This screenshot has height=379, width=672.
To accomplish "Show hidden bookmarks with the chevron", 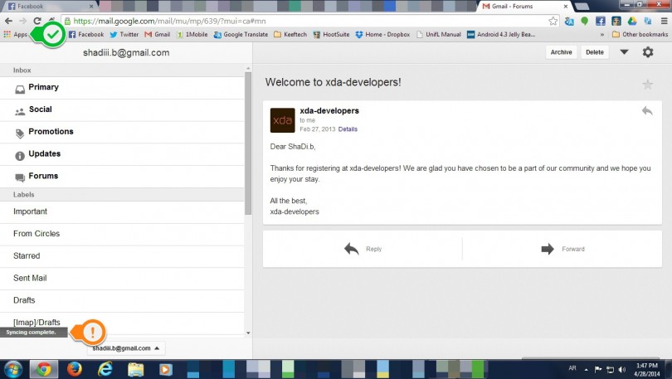I will (x=601, y=35).
